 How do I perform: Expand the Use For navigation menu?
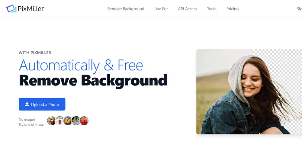coord(161,9)
